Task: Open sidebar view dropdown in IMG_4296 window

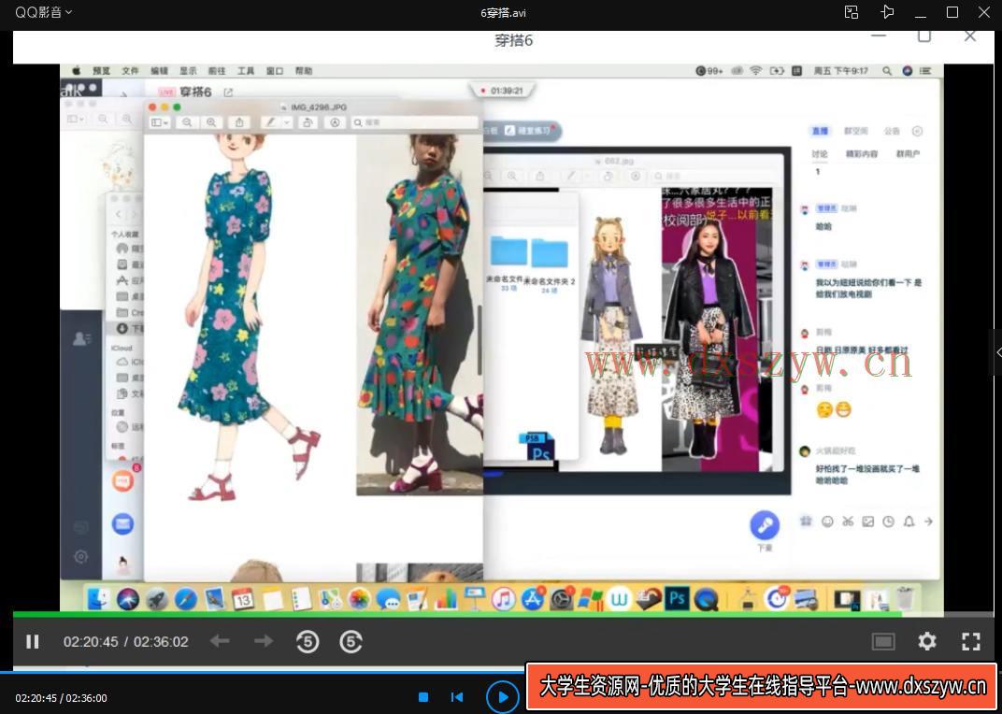Action: tap(159, 122)
